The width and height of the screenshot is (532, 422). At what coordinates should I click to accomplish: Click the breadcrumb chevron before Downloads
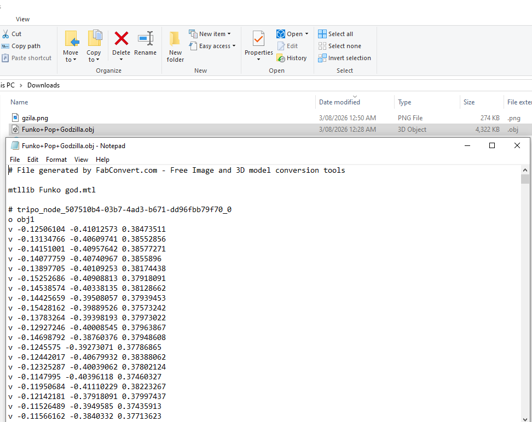point(21,85)
